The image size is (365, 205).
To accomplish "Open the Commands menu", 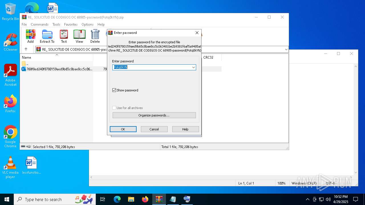I will tap(40, 24).
